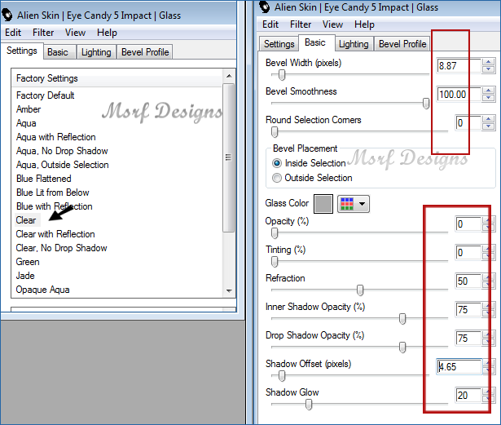Increase Bevel Width with up stepper
The image size is (501, 425).
point(489,62)
